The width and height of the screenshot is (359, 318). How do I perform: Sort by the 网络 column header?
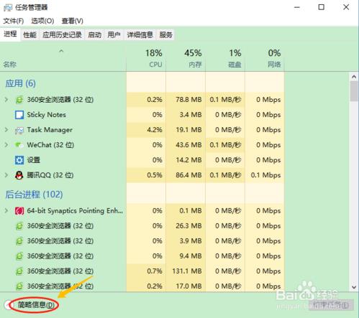tap(265, 58)
